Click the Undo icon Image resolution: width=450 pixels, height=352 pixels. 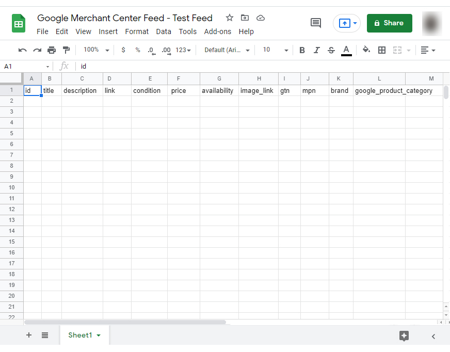coord(22,50)
